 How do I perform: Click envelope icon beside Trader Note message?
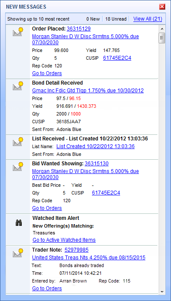(x=18, y=253)
